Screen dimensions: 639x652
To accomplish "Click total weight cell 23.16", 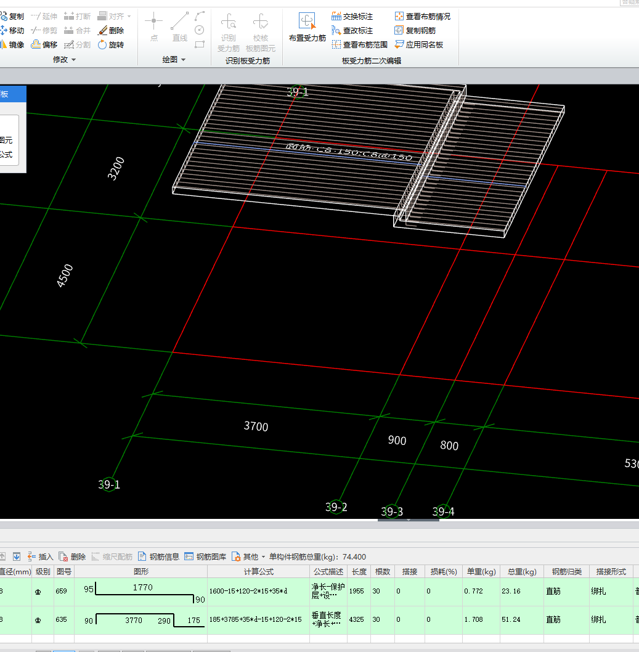I will click(522, 591).
